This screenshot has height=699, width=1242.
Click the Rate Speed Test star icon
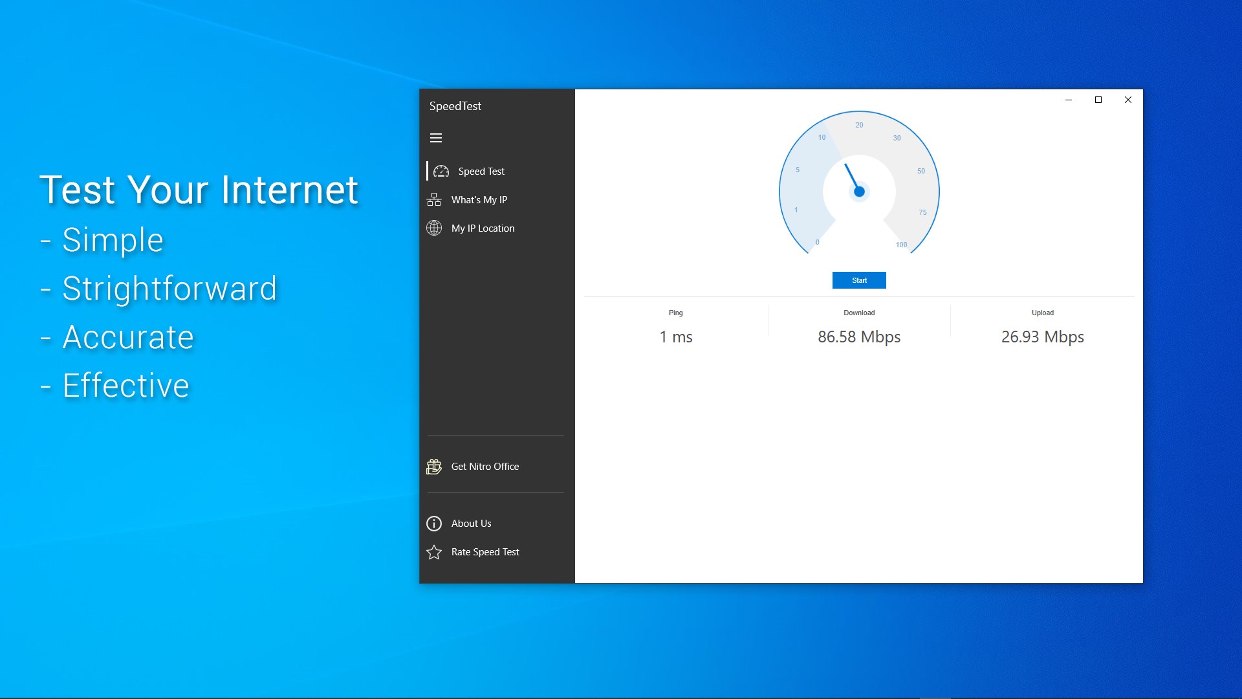(x=434, y=552)
